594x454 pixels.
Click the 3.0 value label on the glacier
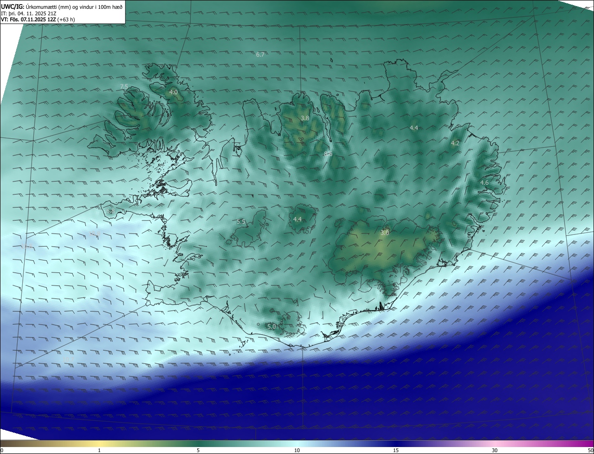tap(385, 233)
